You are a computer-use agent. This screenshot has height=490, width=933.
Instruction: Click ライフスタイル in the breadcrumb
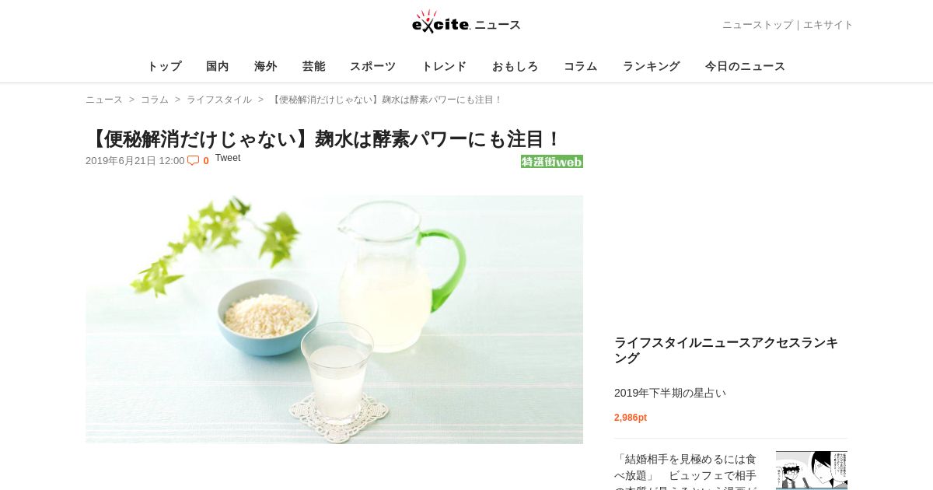[x=219, y=100]
